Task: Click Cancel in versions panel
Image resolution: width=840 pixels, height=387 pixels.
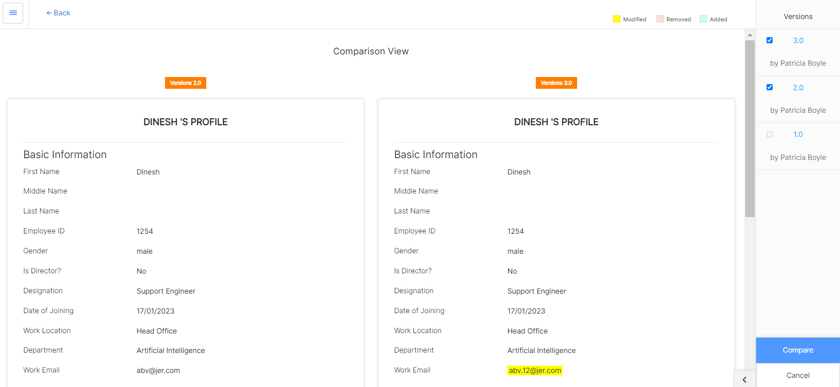Action: pos(797,375)
